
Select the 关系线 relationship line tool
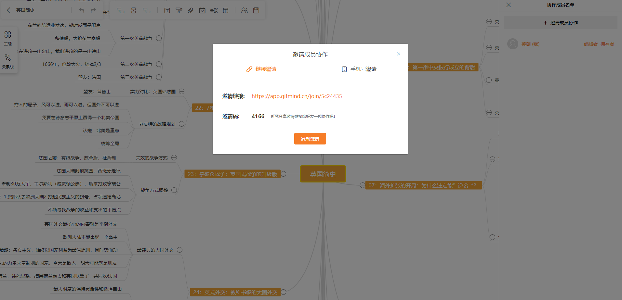[x=8, y=61]
